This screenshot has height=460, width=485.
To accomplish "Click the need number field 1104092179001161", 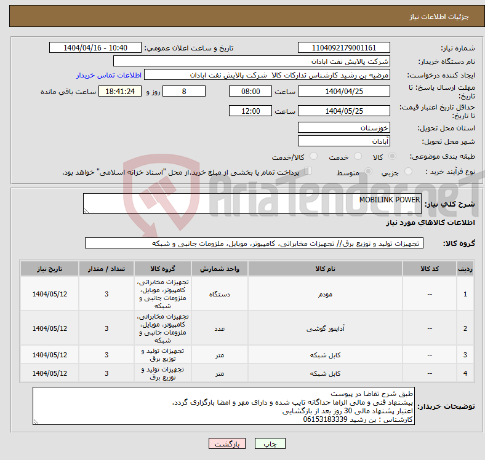I will 343,47.
